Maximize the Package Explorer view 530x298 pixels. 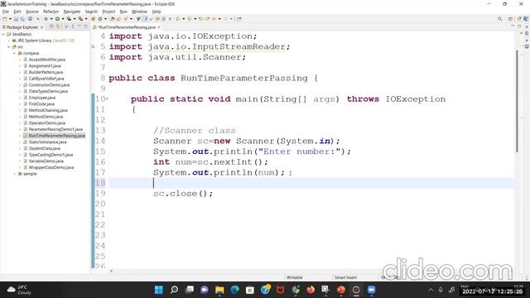tap(85, 26)
